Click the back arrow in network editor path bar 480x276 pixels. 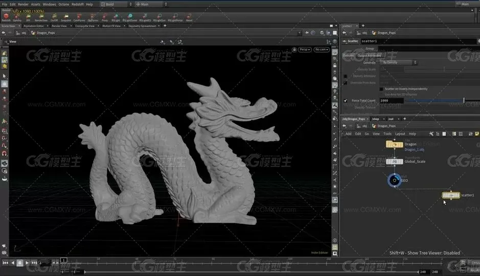pos(345,126)
